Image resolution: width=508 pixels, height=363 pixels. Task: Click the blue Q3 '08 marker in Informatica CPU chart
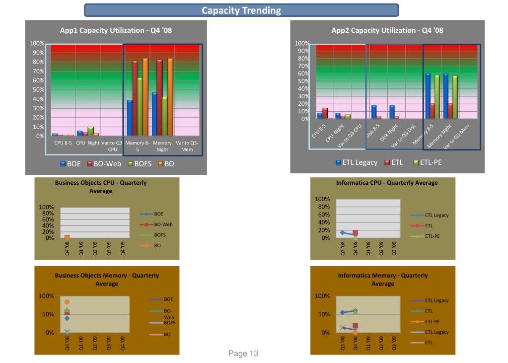point(343,233)
